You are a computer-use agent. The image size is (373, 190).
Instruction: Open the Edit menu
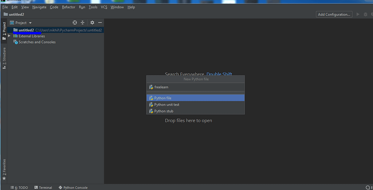click(x=15, y=7)
